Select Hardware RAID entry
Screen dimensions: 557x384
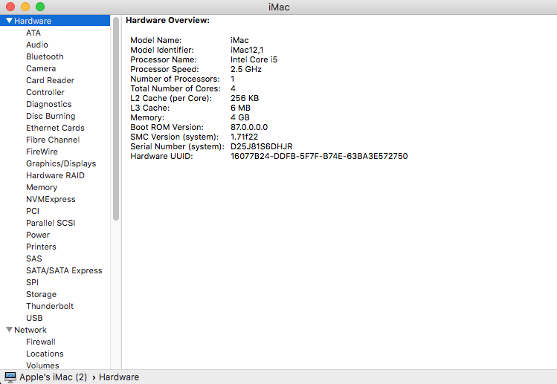coord(55,175)
